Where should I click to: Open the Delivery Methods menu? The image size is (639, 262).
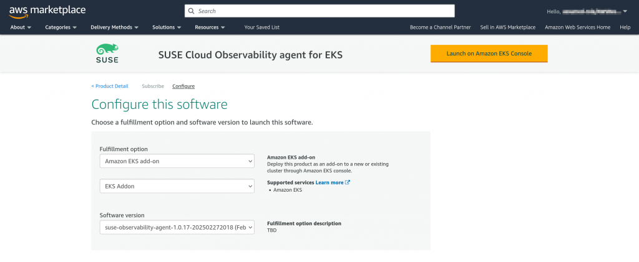(x=114, y=27)
